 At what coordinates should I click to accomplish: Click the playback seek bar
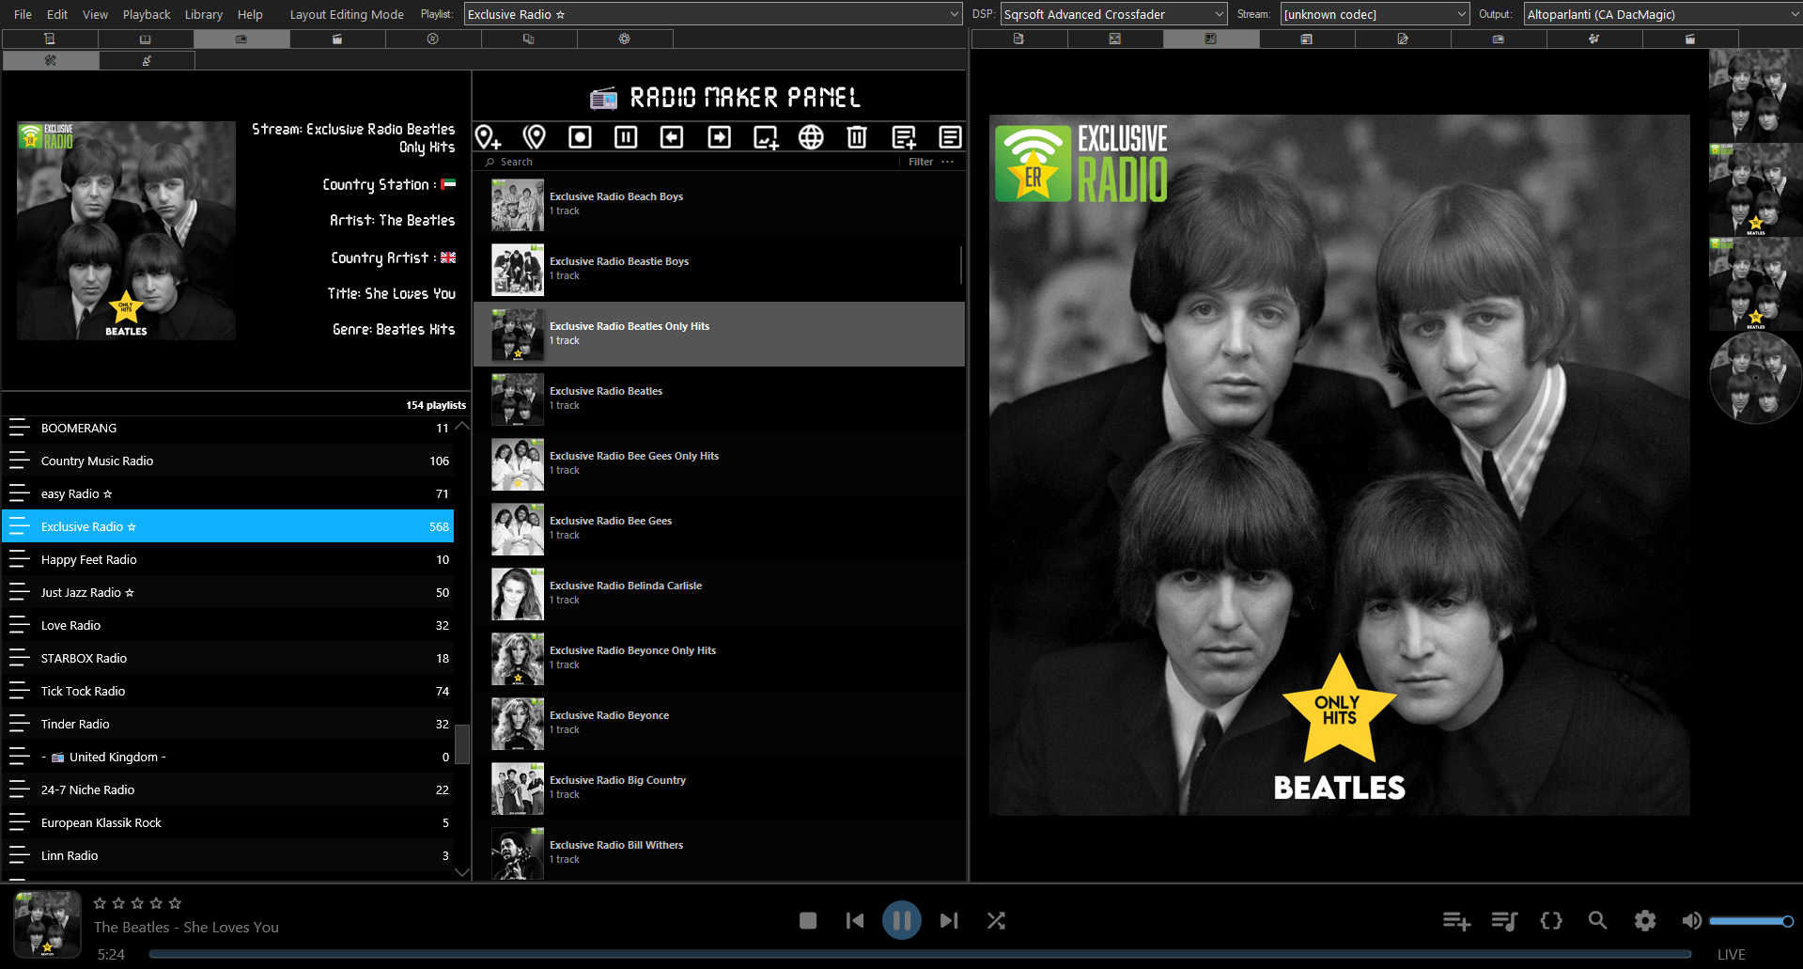tap(921, 954)
